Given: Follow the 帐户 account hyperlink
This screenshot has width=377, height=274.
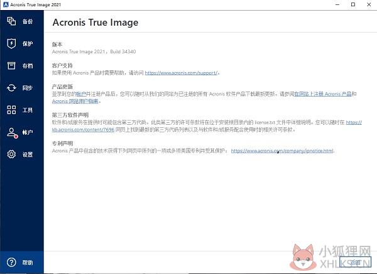Looking at the screenshot, I should [81, 94].
